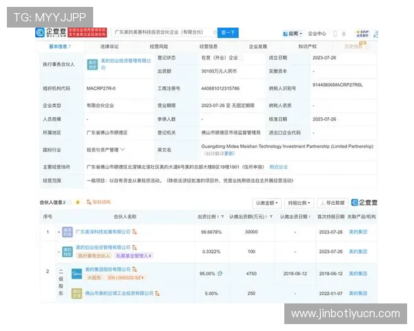
Task: Select the capital value 30100万元人民币
Action: tap(219, 71)
